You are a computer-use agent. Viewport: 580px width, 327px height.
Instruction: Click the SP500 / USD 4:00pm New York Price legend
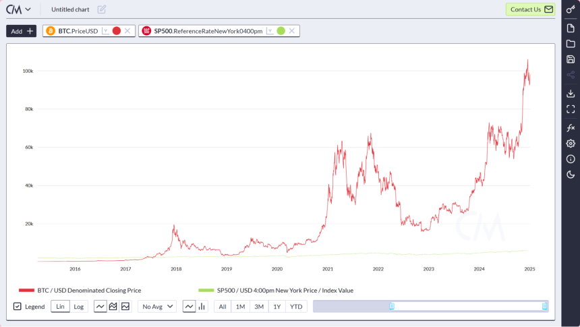[276, 291]
